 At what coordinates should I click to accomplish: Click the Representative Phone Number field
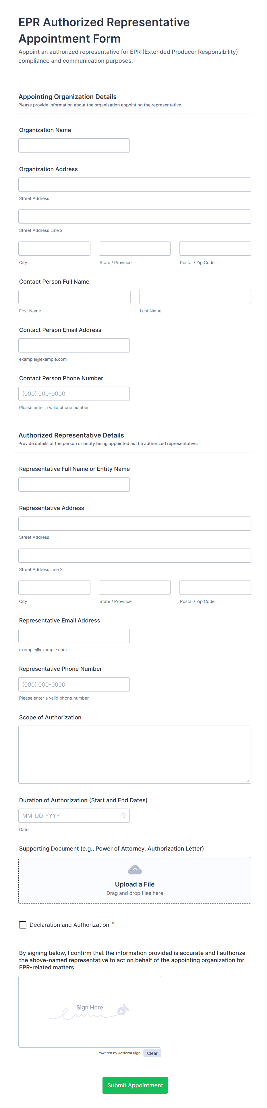(74, 684)
